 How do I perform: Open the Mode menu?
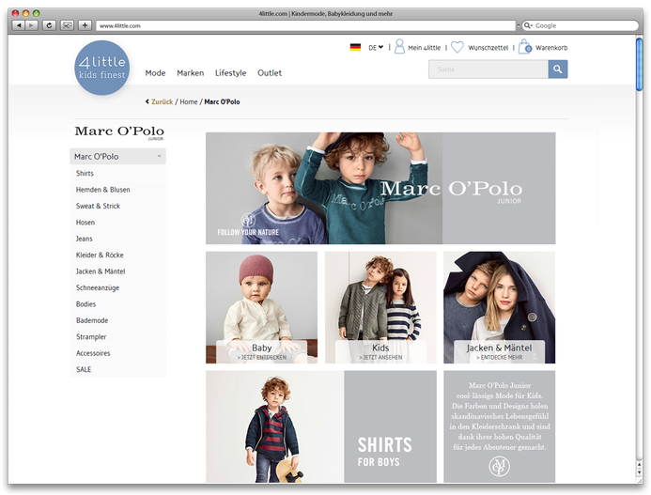155,73
